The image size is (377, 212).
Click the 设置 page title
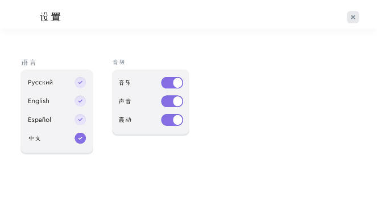(50, 17)
